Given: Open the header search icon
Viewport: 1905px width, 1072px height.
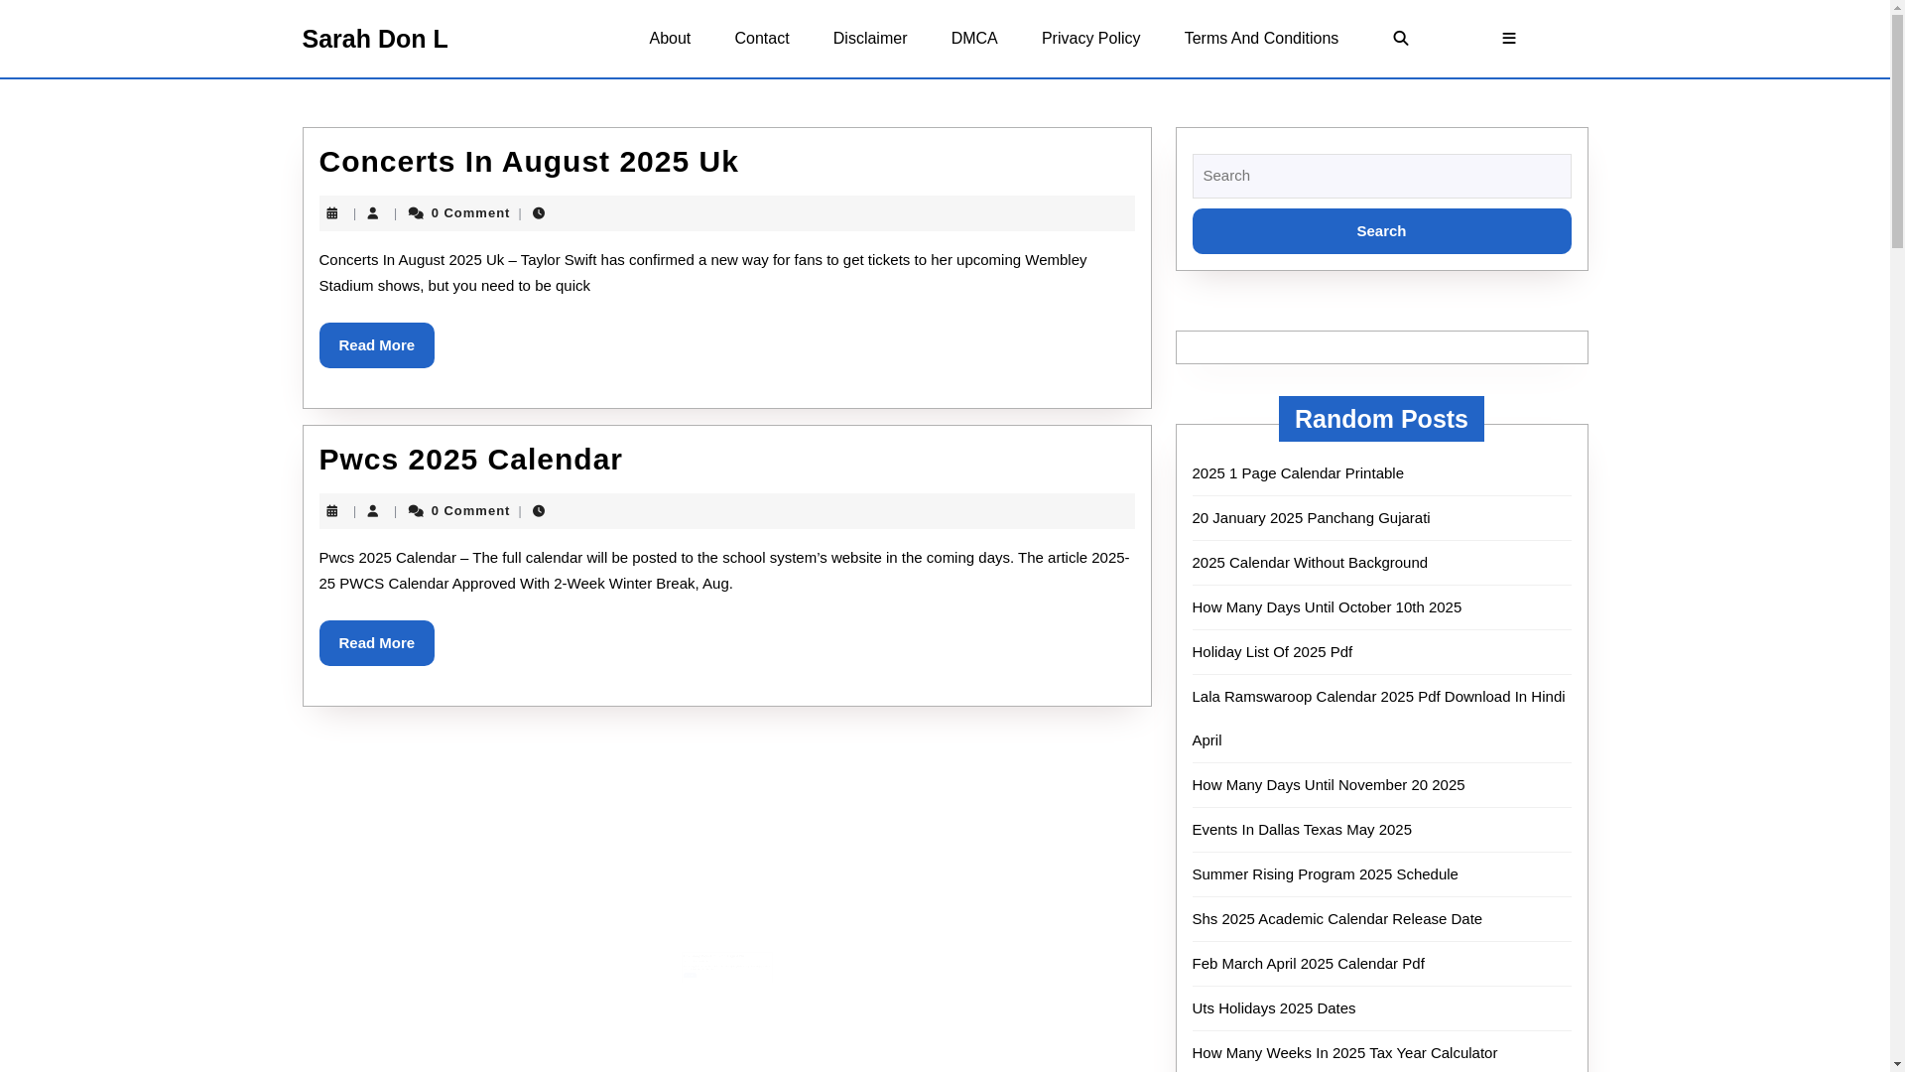Looking at the screenshot, I should click(1400, 39).
